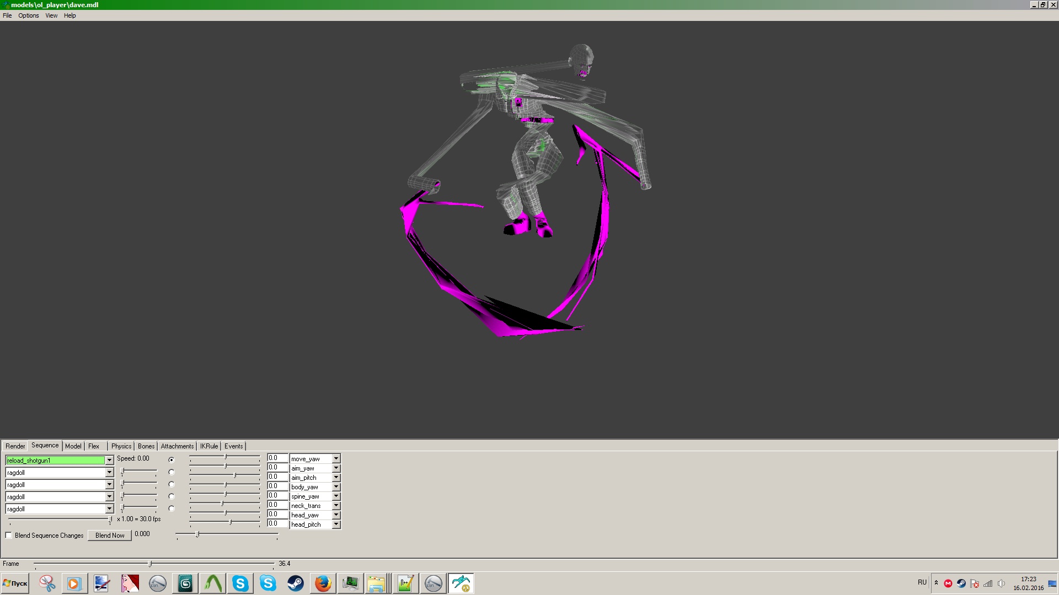This screenshot has height=595, width=1059.
Task: Open Windows Media Player taskbar icon
Action: (x=74, y=583)
